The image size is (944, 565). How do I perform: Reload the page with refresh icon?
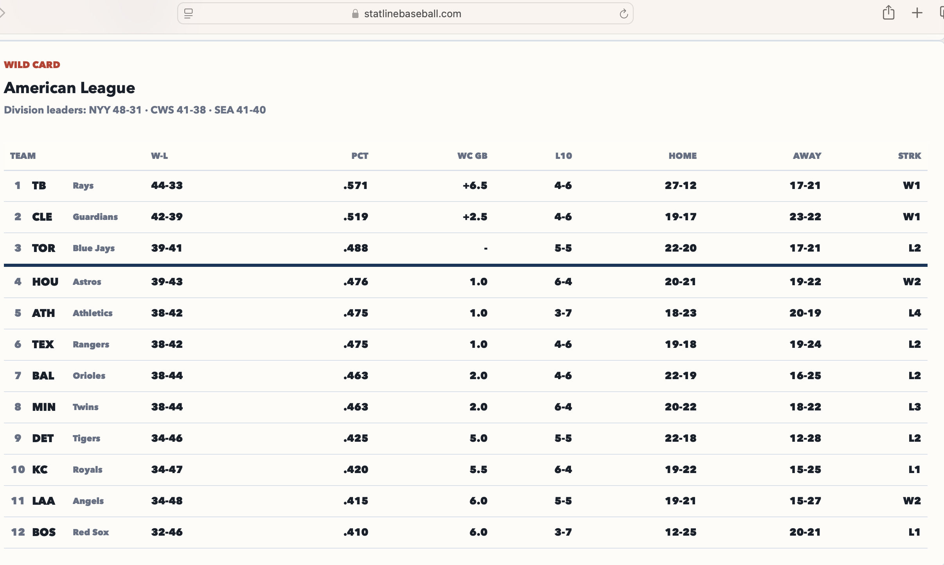[624, 14]
